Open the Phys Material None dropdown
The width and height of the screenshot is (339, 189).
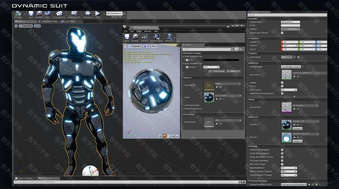pos(228,83)
